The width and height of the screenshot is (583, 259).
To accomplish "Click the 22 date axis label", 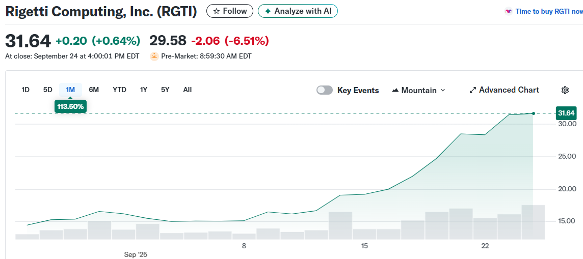I will (x=485, y=246).
